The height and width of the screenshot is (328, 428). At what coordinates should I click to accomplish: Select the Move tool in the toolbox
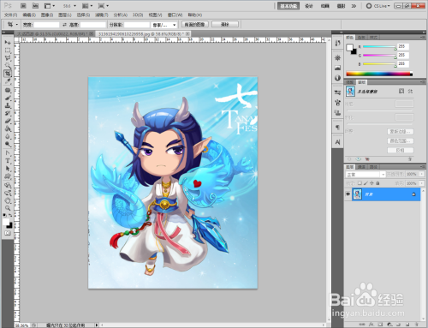[x=8, y=43]
